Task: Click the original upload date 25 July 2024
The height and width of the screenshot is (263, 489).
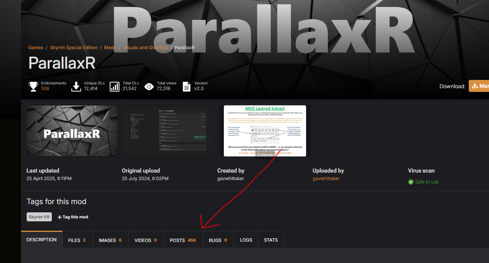Action: pos(145,179)
